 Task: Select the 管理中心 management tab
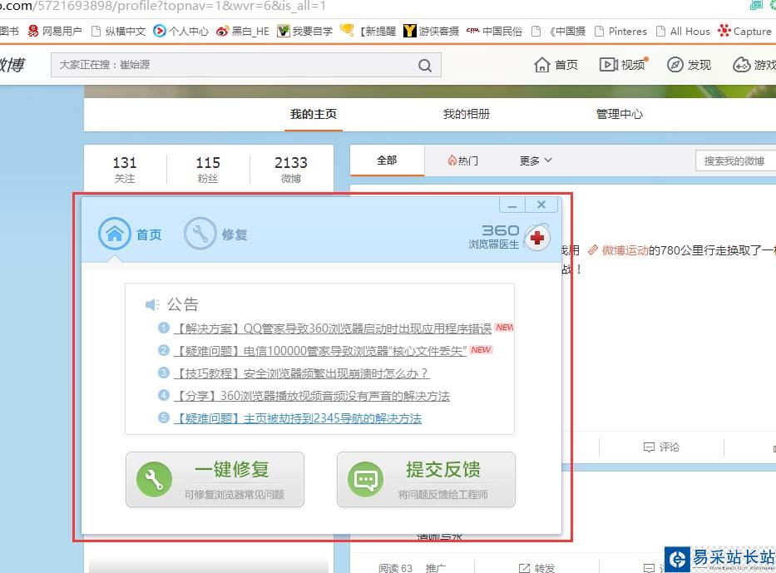pos(619,114)
